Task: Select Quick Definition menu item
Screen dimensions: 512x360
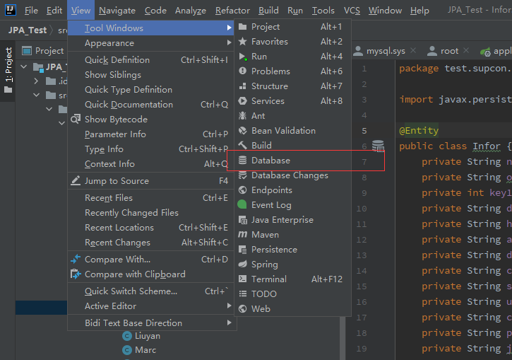Action: (x=150, y=60)
